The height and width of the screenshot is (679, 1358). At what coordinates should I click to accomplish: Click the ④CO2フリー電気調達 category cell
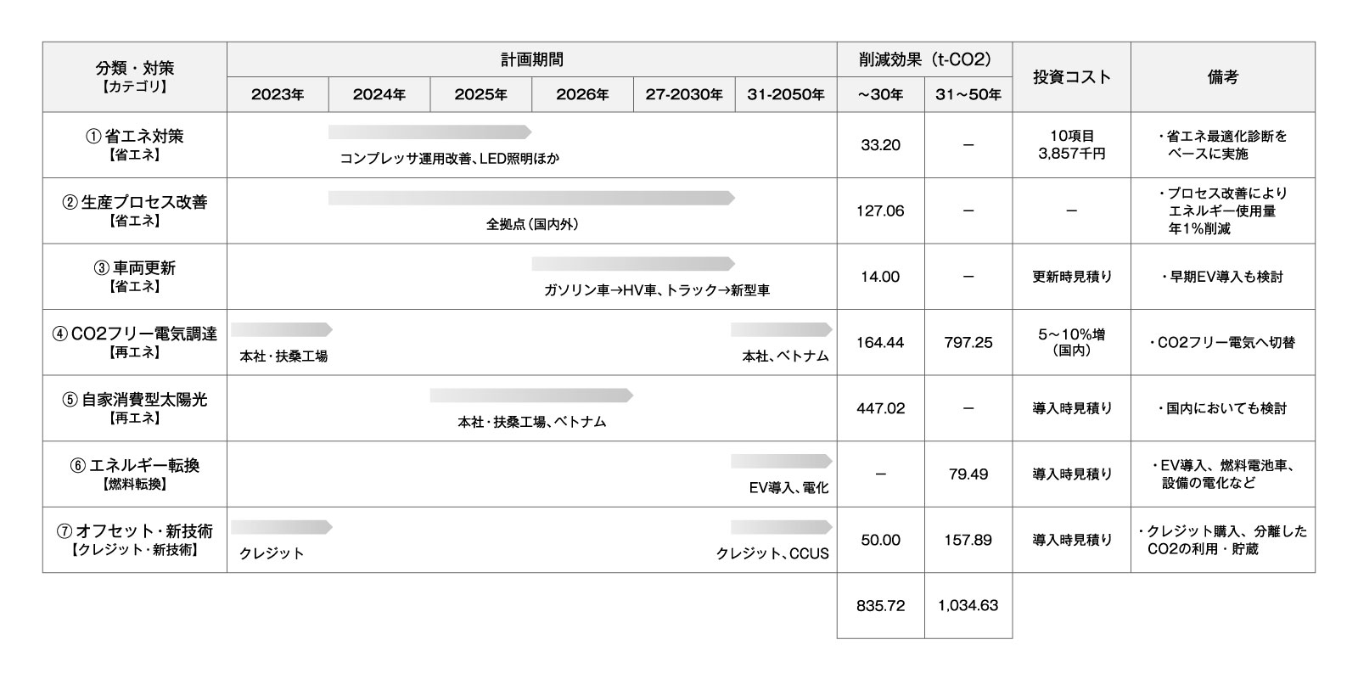tap(134, 342)
